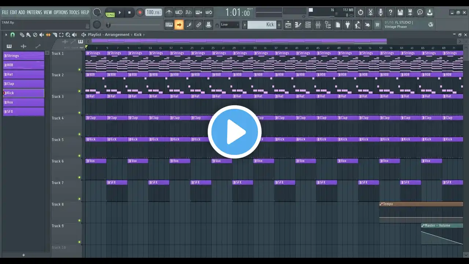Open the Piano roll icon

tap(298, 25)
